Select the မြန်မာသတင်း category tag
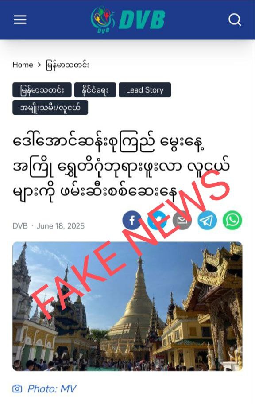The height and width of the screenshot is (404, 255). pos(42,90)
